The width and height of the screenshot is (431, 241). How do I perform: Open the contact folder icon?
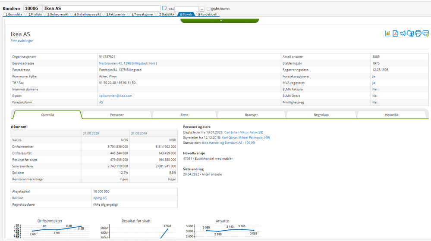coord(411,34)
